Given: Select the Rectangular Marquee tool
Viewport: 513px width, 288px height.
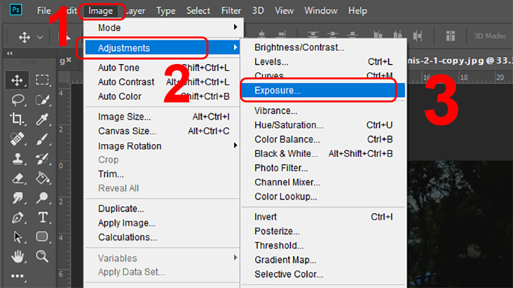Looking at the screenshot, I should [x=42, y=80].
